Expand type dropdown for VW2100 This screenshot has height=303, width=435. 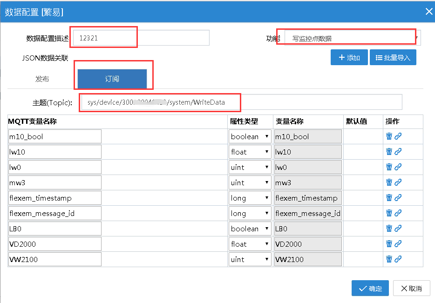tap(250, 259)
